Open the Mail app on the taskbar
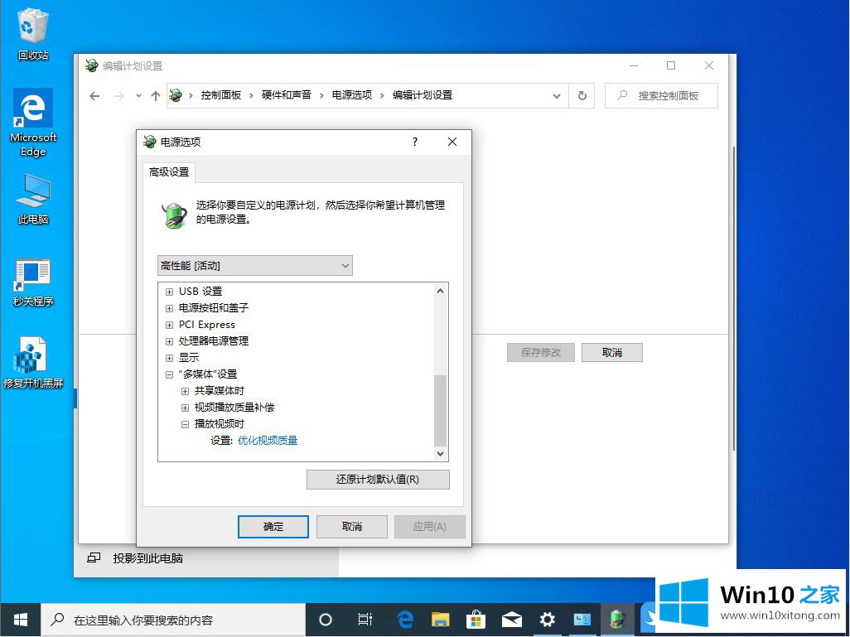850x637 pixels. point(511,620)
